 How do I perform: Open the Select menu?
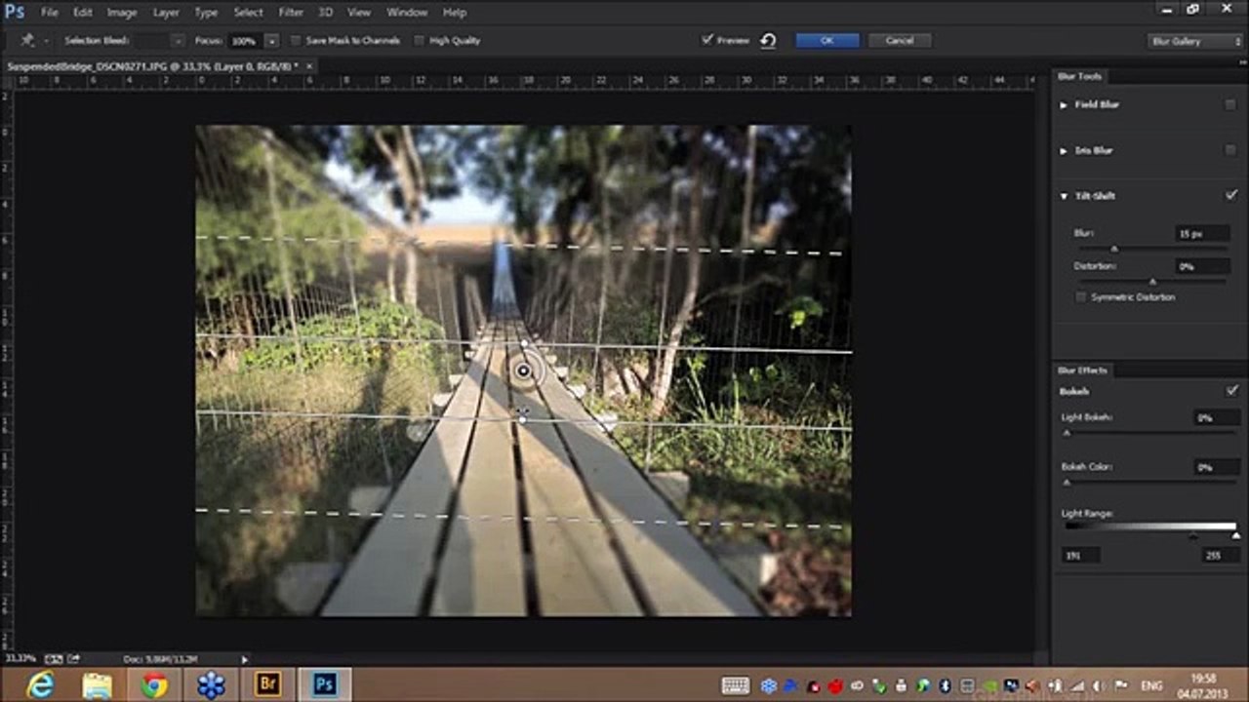point(248,13)
